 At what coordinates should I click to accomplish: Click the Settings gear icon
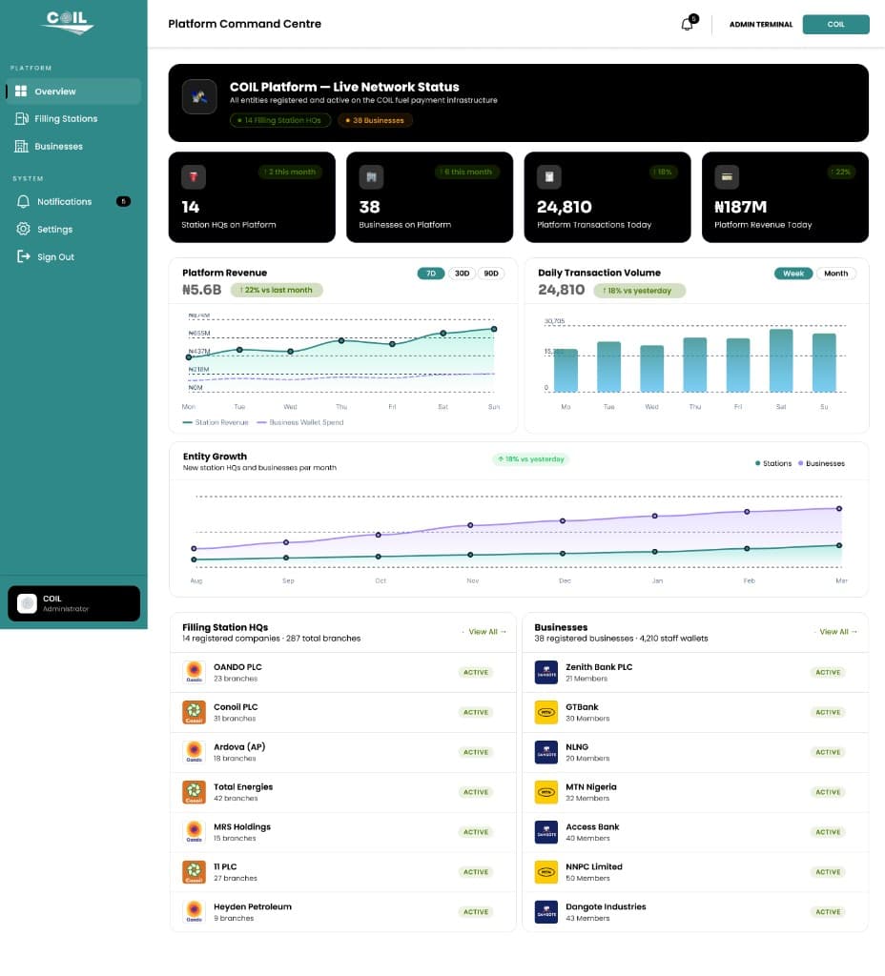(23, 229)
